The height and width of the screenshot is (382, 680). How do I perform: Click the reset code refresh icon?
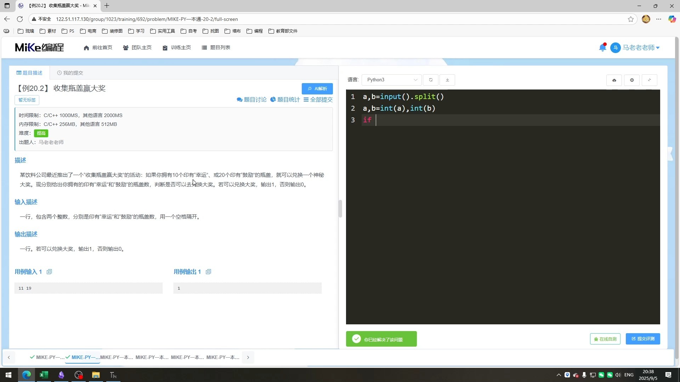(431, 80)
